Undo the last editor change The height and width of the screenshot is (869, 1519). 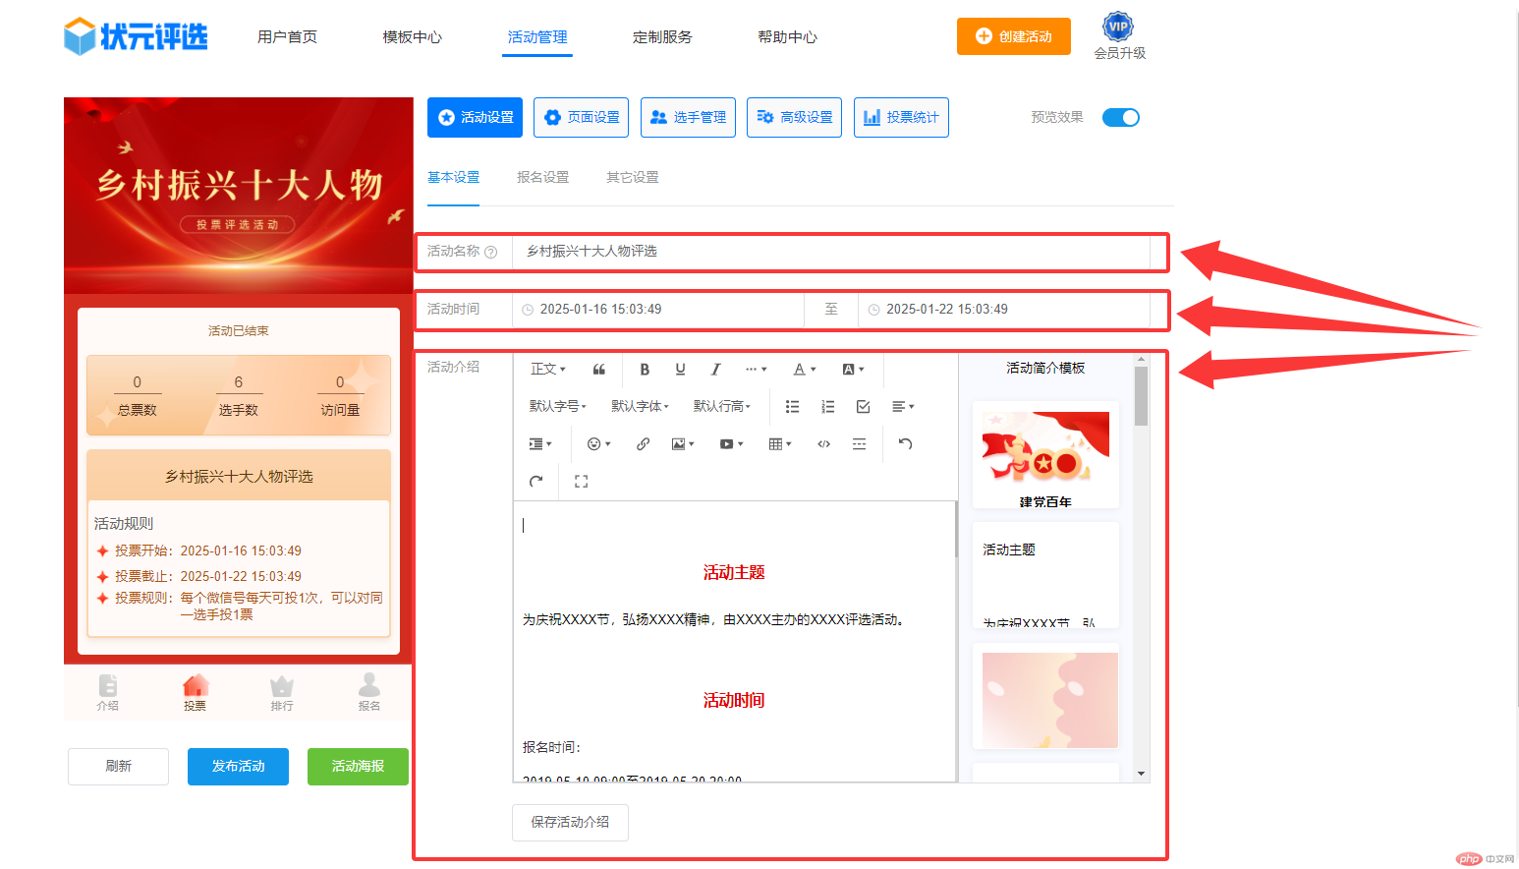click(x=905, y=444)
